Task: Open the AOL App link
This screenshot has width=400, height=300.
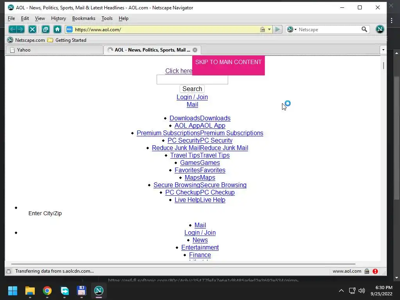Action: pos(200,125)
